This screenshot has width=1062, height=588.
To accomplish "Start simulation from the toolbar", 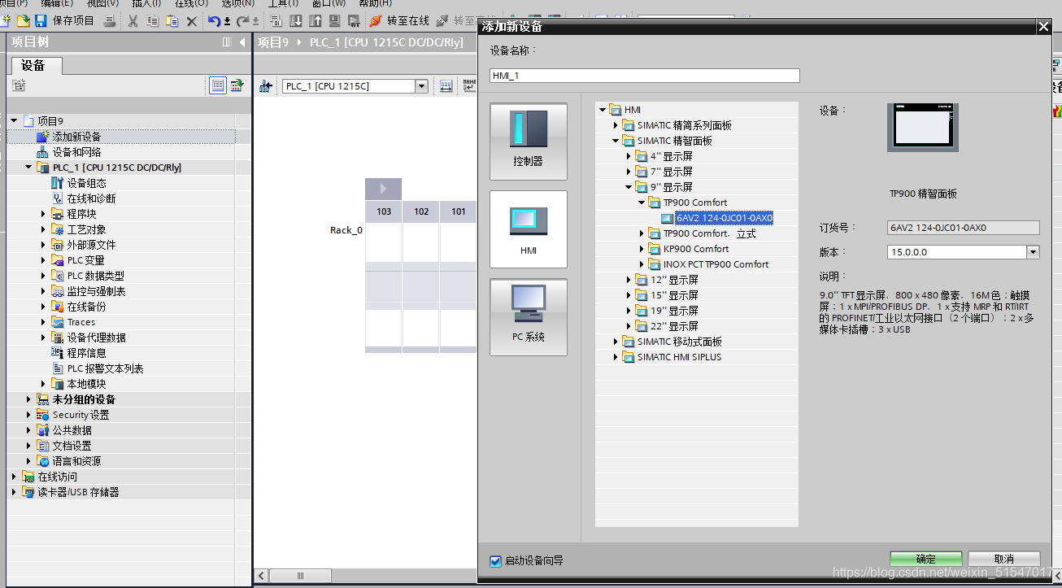I will (x=334, y=20).
